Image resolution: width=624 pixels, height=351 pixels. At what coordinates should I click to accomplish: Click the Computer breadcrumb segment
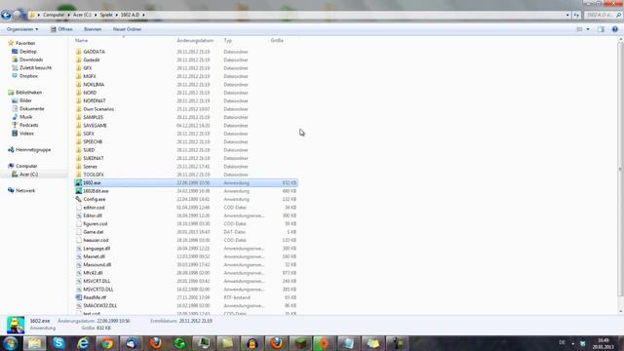point(54,15)
